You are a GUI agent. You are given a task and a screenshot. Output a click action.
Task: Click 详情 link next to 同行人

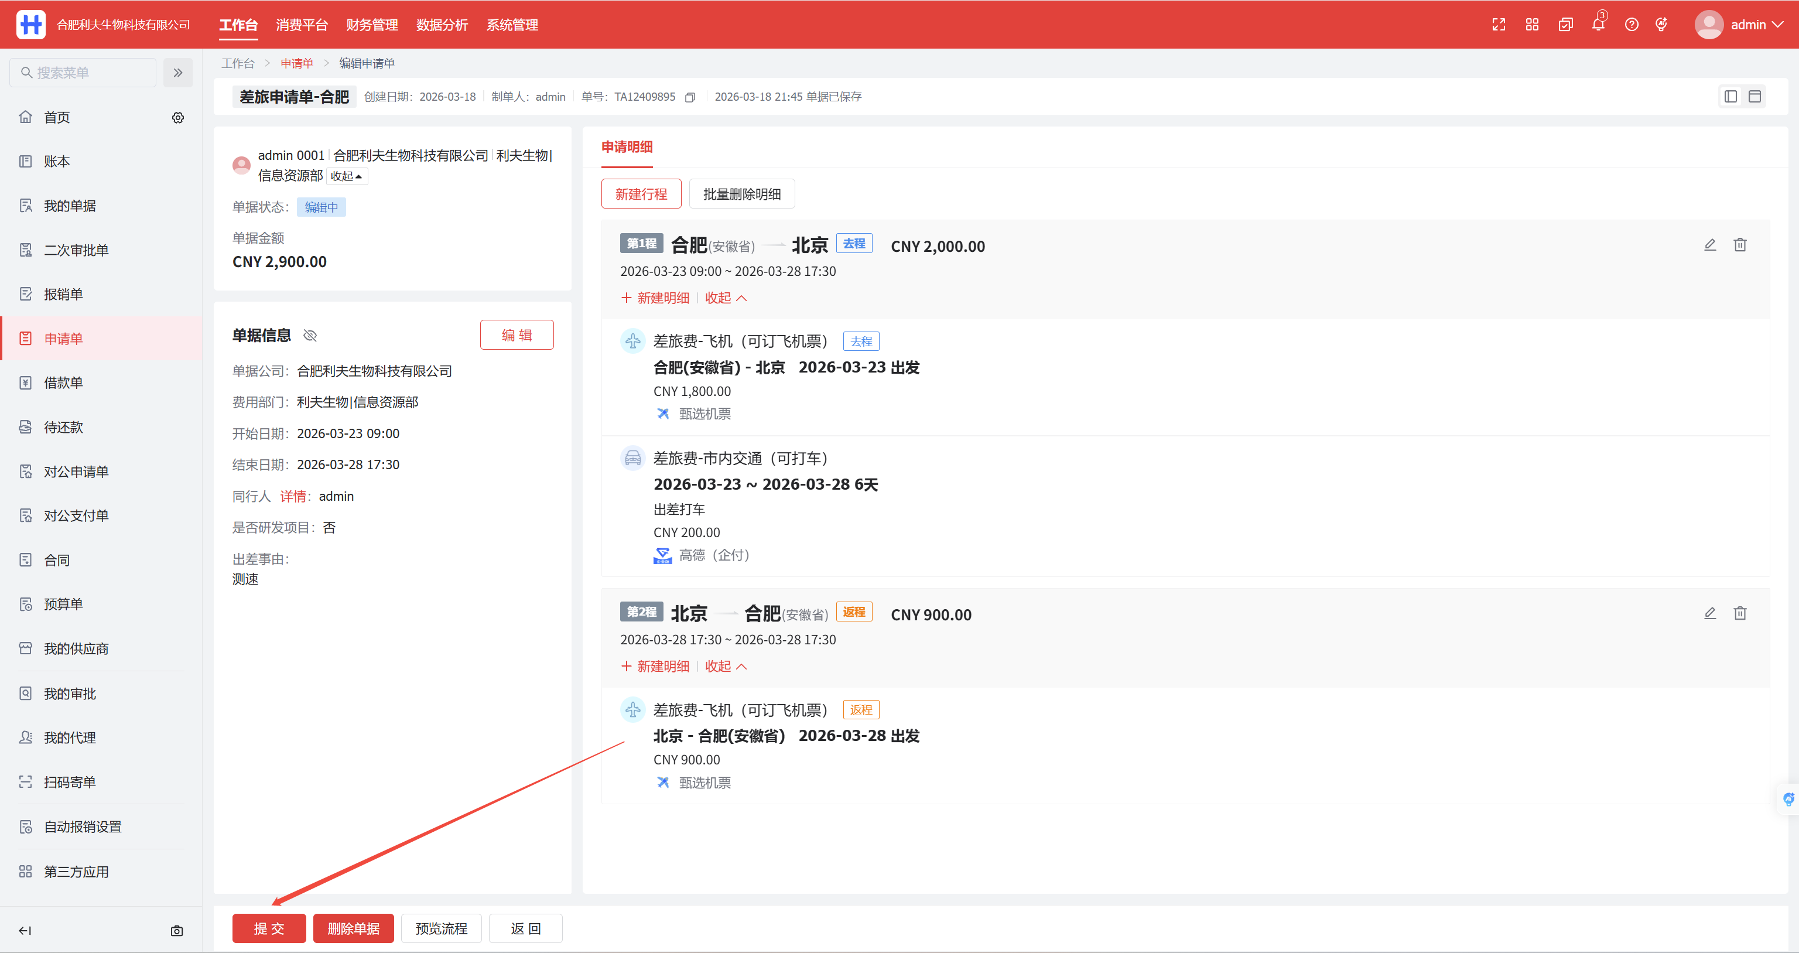293,496
